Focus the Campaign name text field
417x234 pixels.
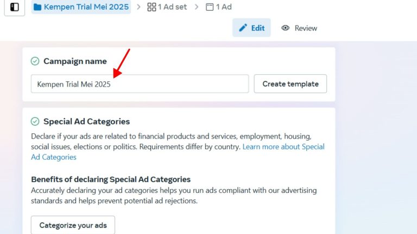click(x=140, y=84)
